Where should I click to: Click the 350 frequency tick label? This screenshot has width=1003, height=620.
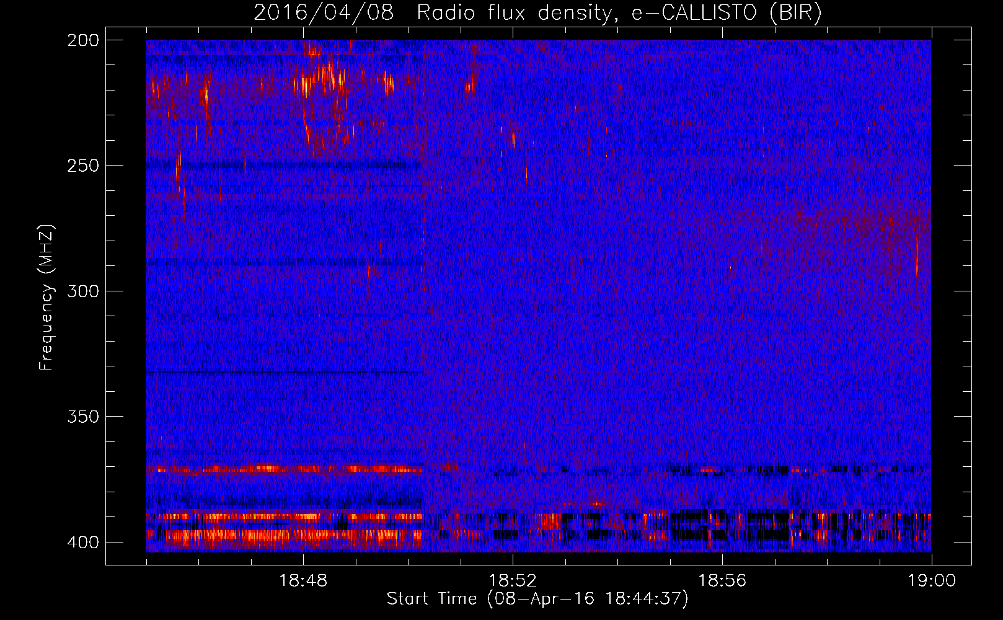82,417
